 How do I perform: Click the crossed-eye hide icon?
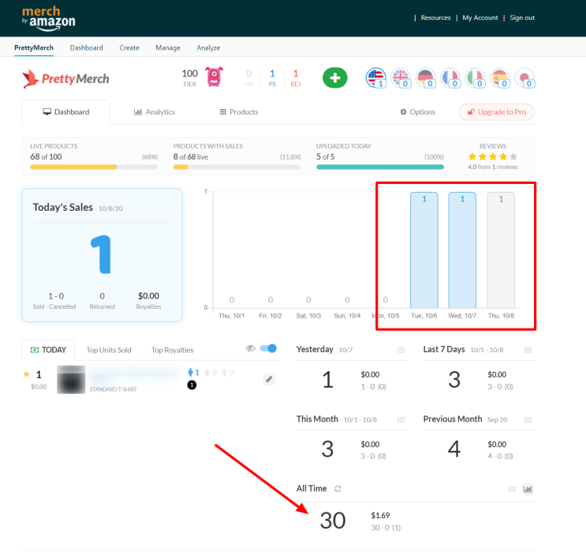click(x=250, y=348)
